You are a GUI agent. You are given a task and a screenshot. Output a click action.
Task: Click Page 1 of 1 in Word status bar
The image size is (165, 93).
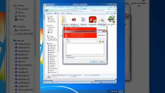pyautogui.click(x=46, y=82)
